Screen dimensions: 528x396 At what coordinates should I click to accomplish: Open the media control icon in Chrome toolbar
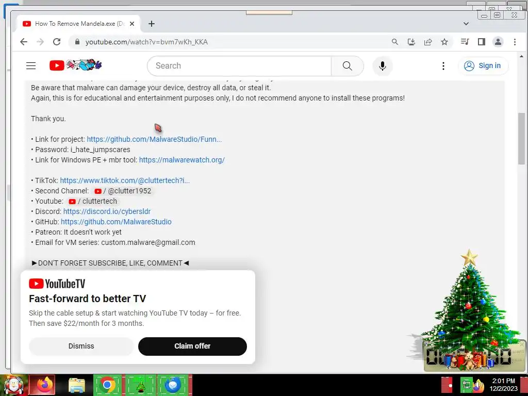[x=465, y=42]
